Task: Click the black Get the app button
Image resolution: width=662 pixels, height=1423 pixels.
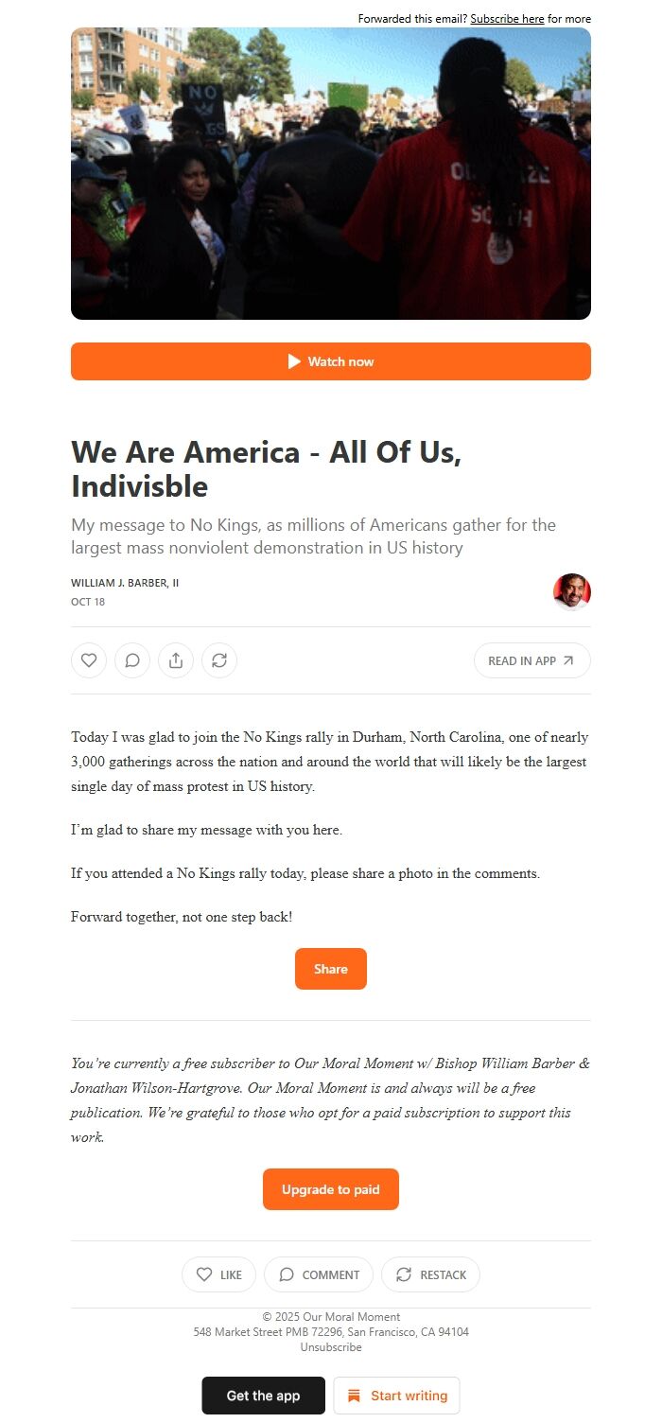Action: 263,1396
